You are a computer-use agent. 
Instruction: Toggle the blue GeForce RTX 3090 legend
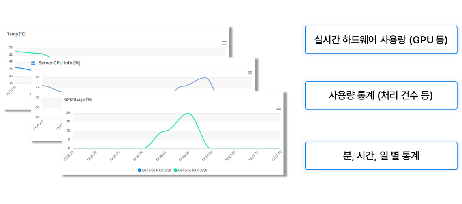pyautogui.click(x=156, y=170)
